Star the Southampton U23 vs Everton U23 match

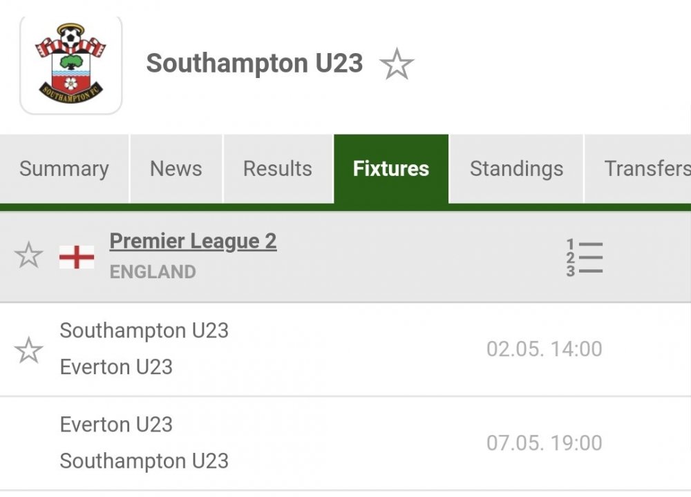pyautogui.click(x=28, y=350)
